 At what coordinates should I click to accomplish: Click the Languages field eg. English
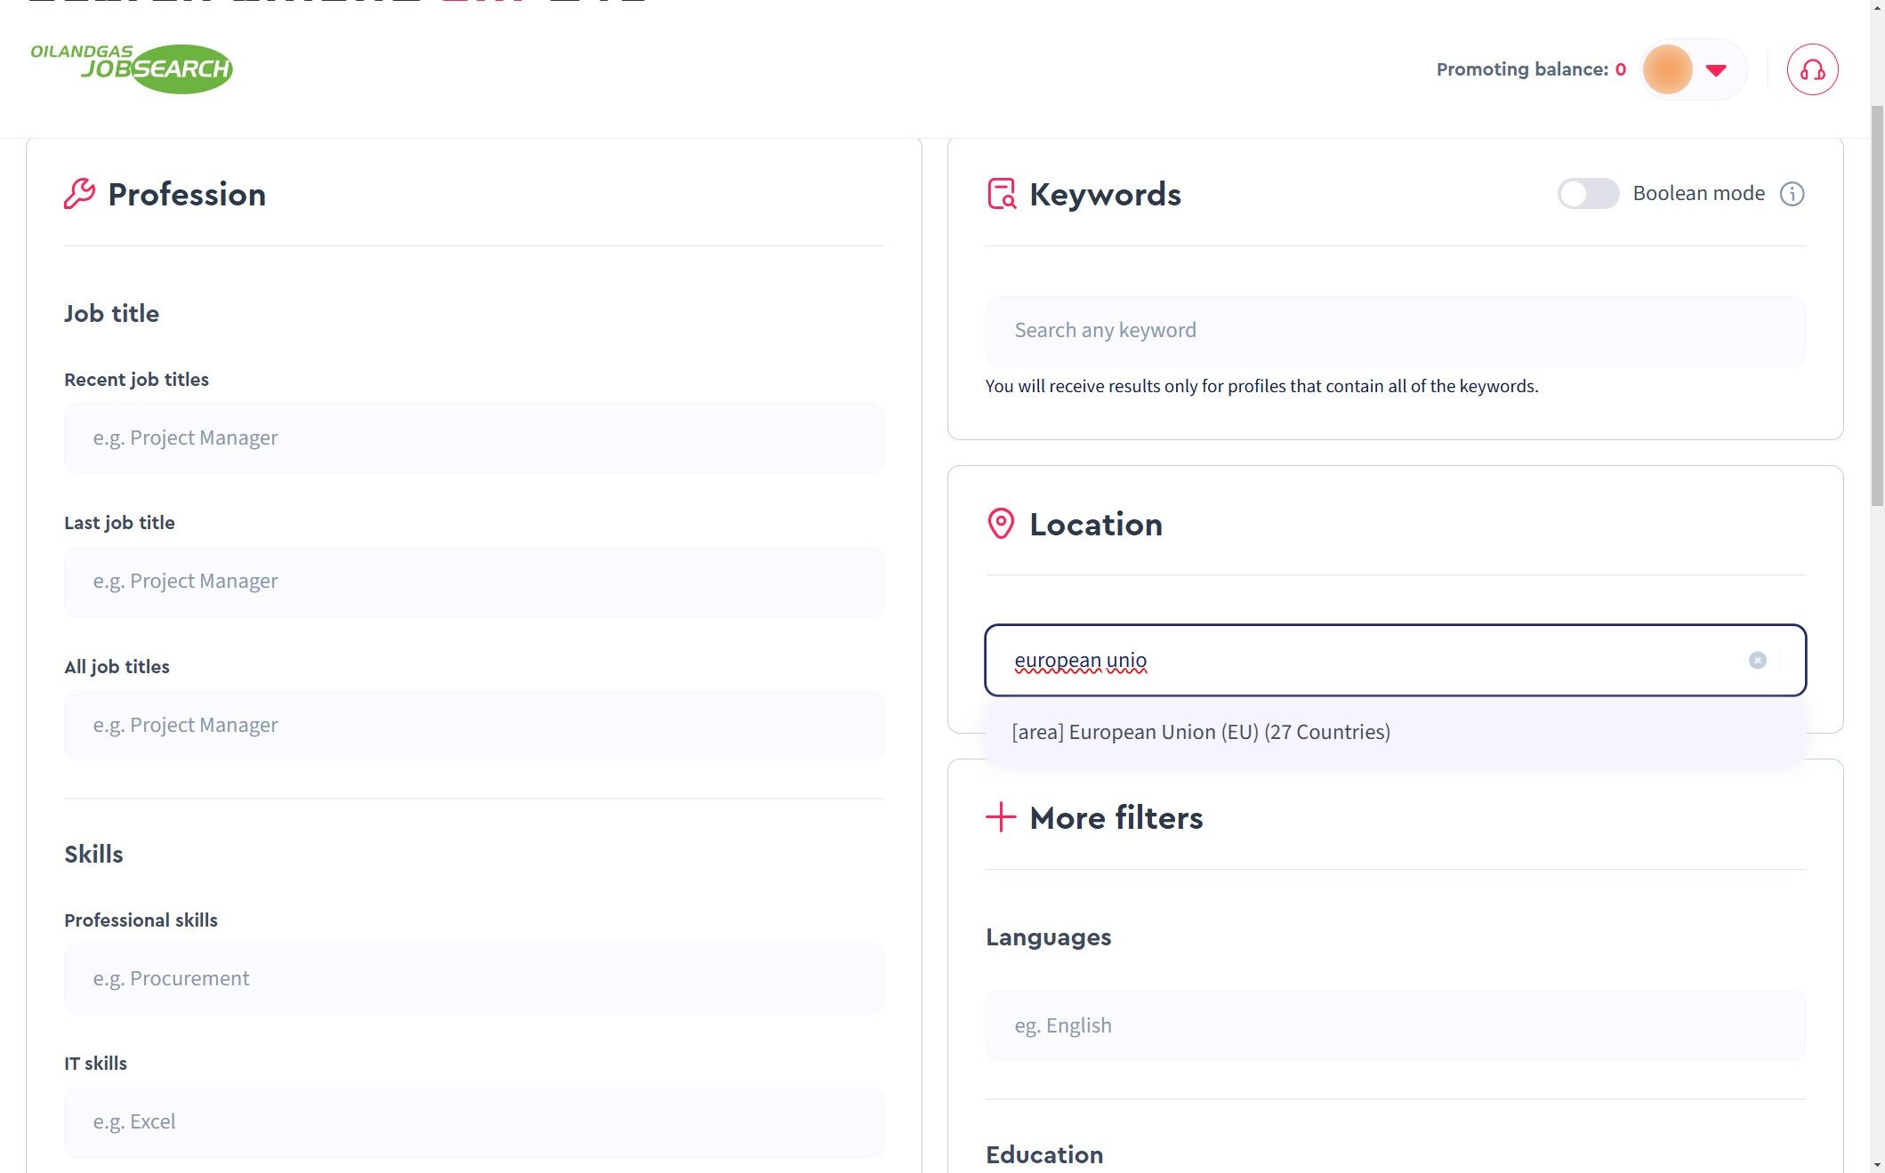(1394, 1025)
